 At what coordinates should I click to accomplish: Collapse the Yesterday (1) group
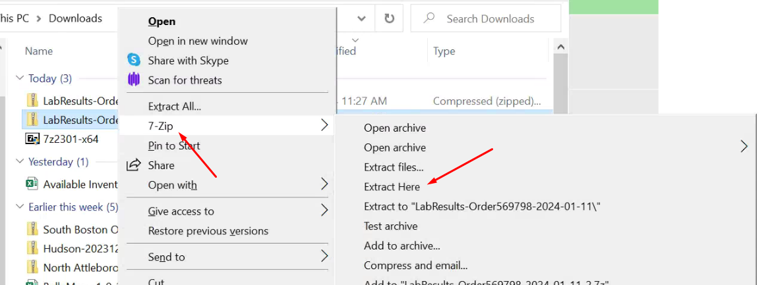click(x=20, y=162)
